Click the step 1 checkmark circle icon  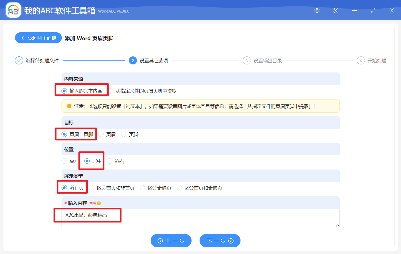pyautogui.click(x=19, y=61)
